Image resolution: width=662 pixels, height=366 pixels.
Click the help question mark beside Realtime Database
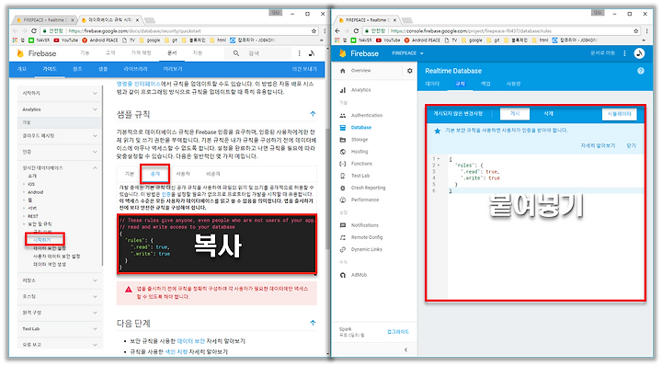[641, 71]
